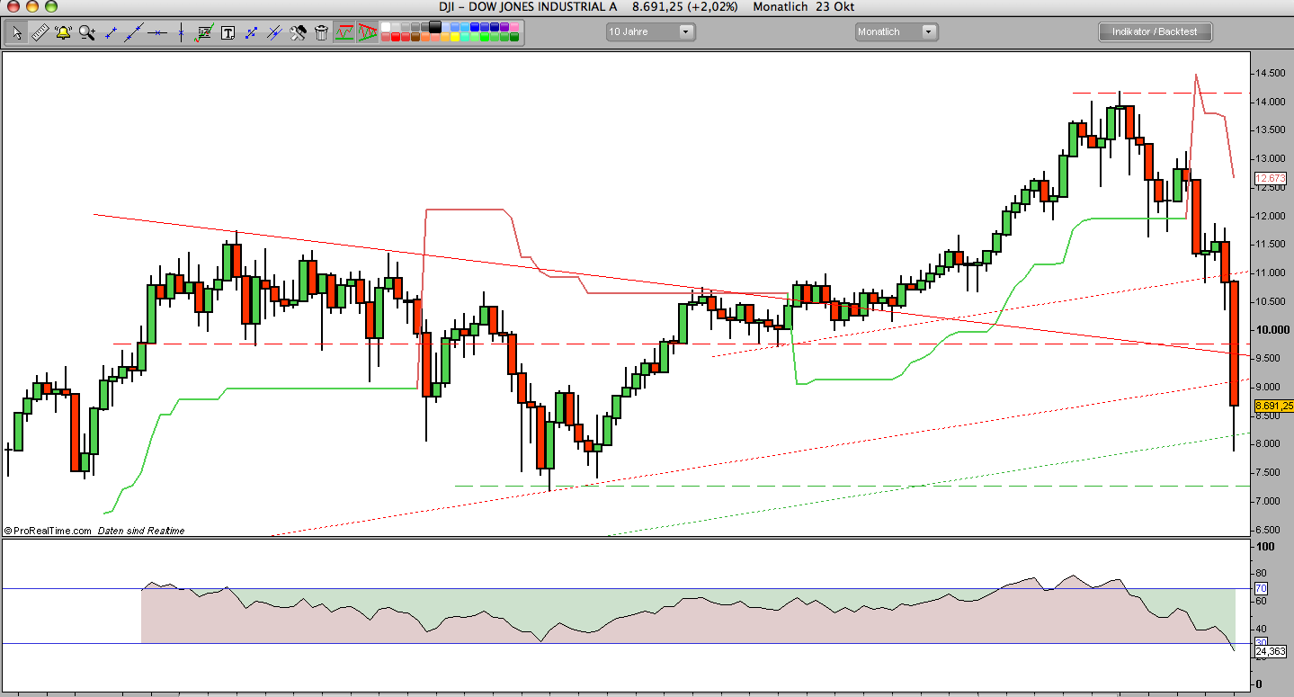Toggle the red-green line chart button

pos(344,33)
